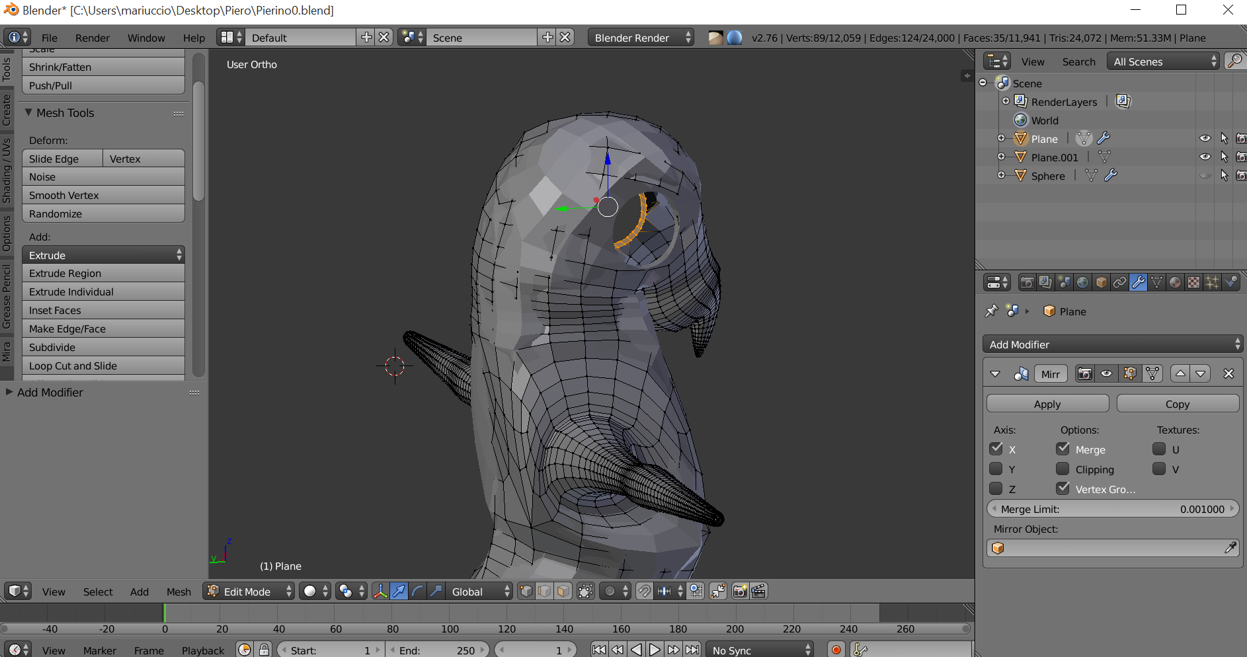Open Particles properties tab (sparkles icon)

point(1212,282)
